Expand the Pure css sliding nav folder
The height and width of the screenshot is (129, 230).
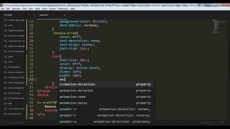coord(16,52)
